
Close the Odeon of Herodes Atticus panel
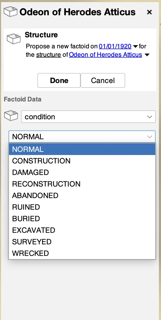click(149, 12)
